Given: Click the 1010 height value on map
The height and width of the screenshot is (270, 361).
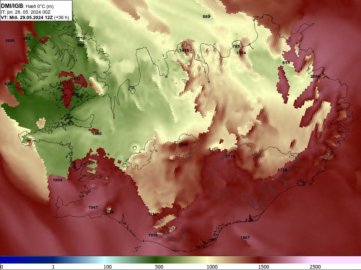Looking at the screenshot, I should pos(81,38).
